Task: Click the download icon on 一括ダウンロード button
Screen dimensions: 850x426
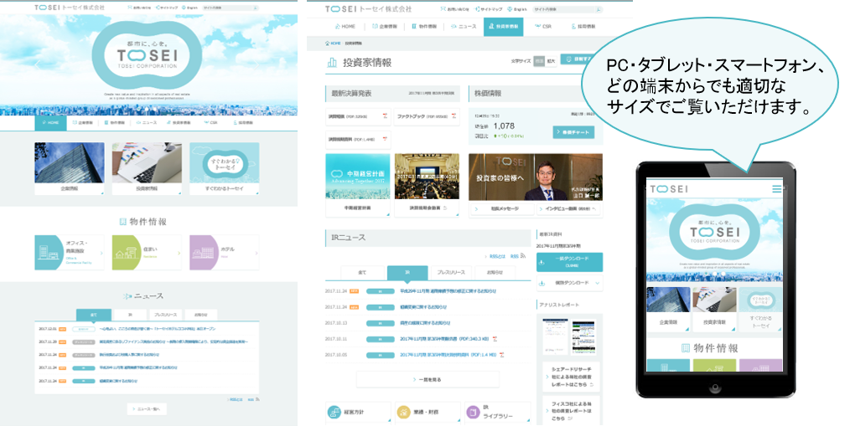Action: click(x=542, y=262)
